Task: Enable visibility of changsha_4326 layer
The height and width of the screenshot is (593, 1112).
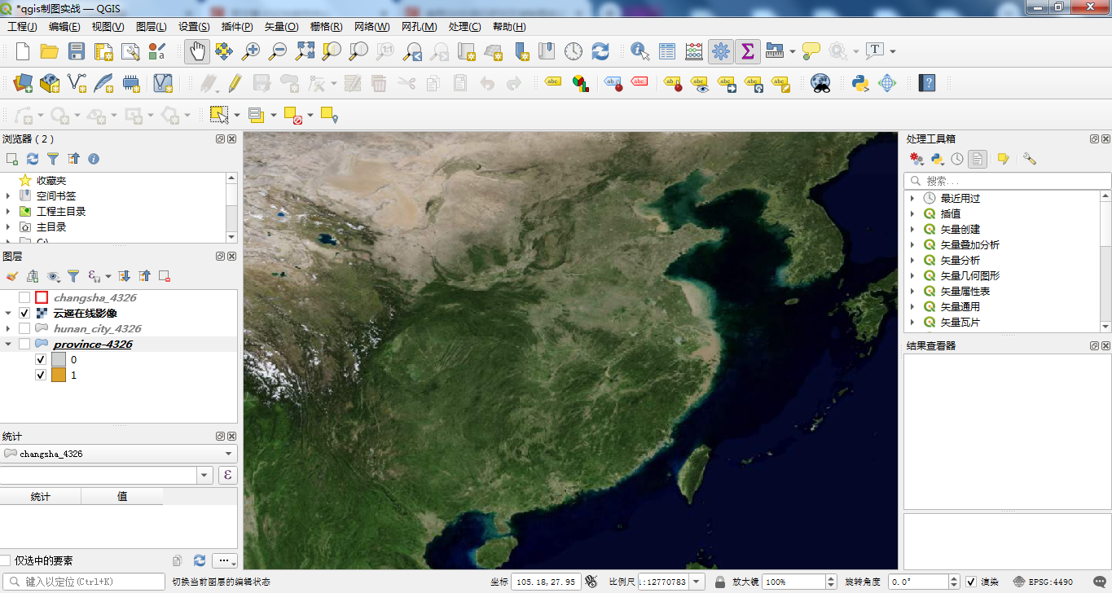Action: coord(24,298)
